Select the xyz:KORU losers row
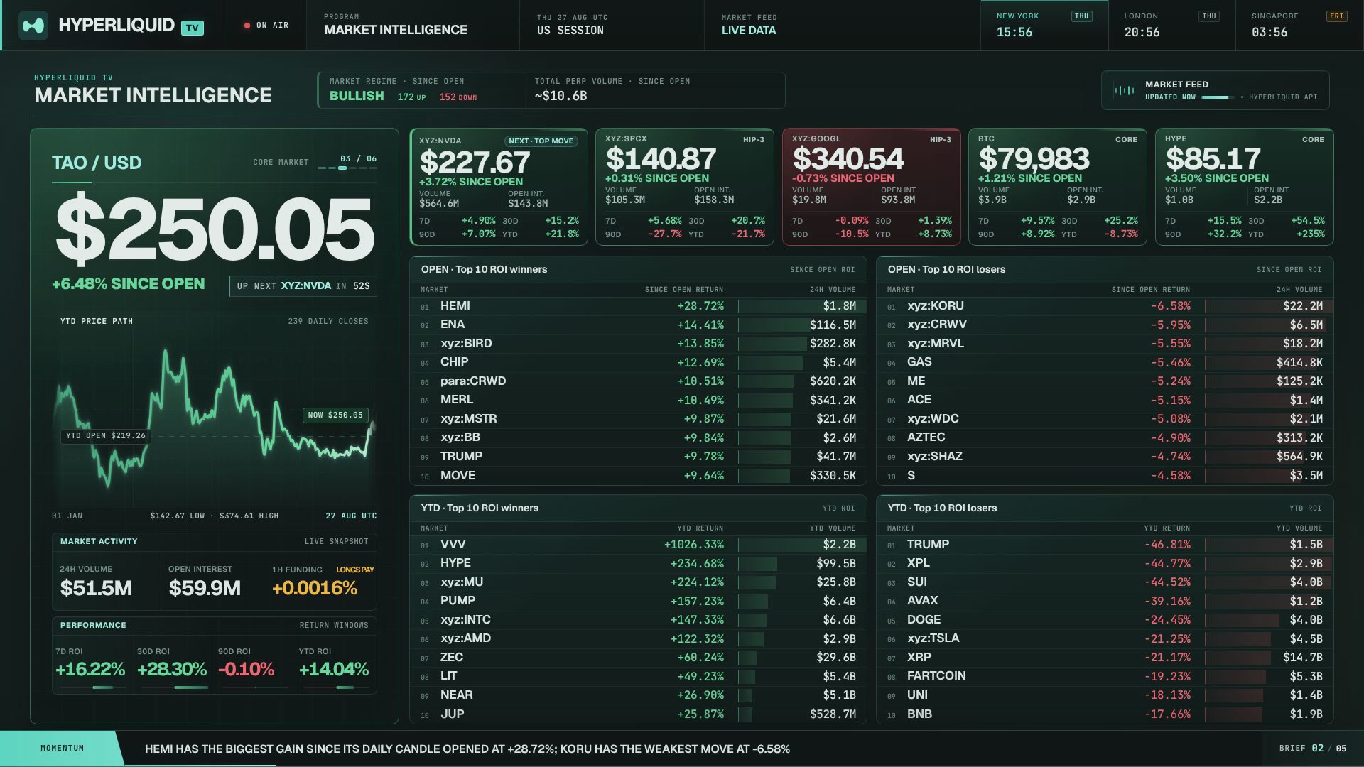The height and width of the screenshot is (767, 1364). (1105, 306)
